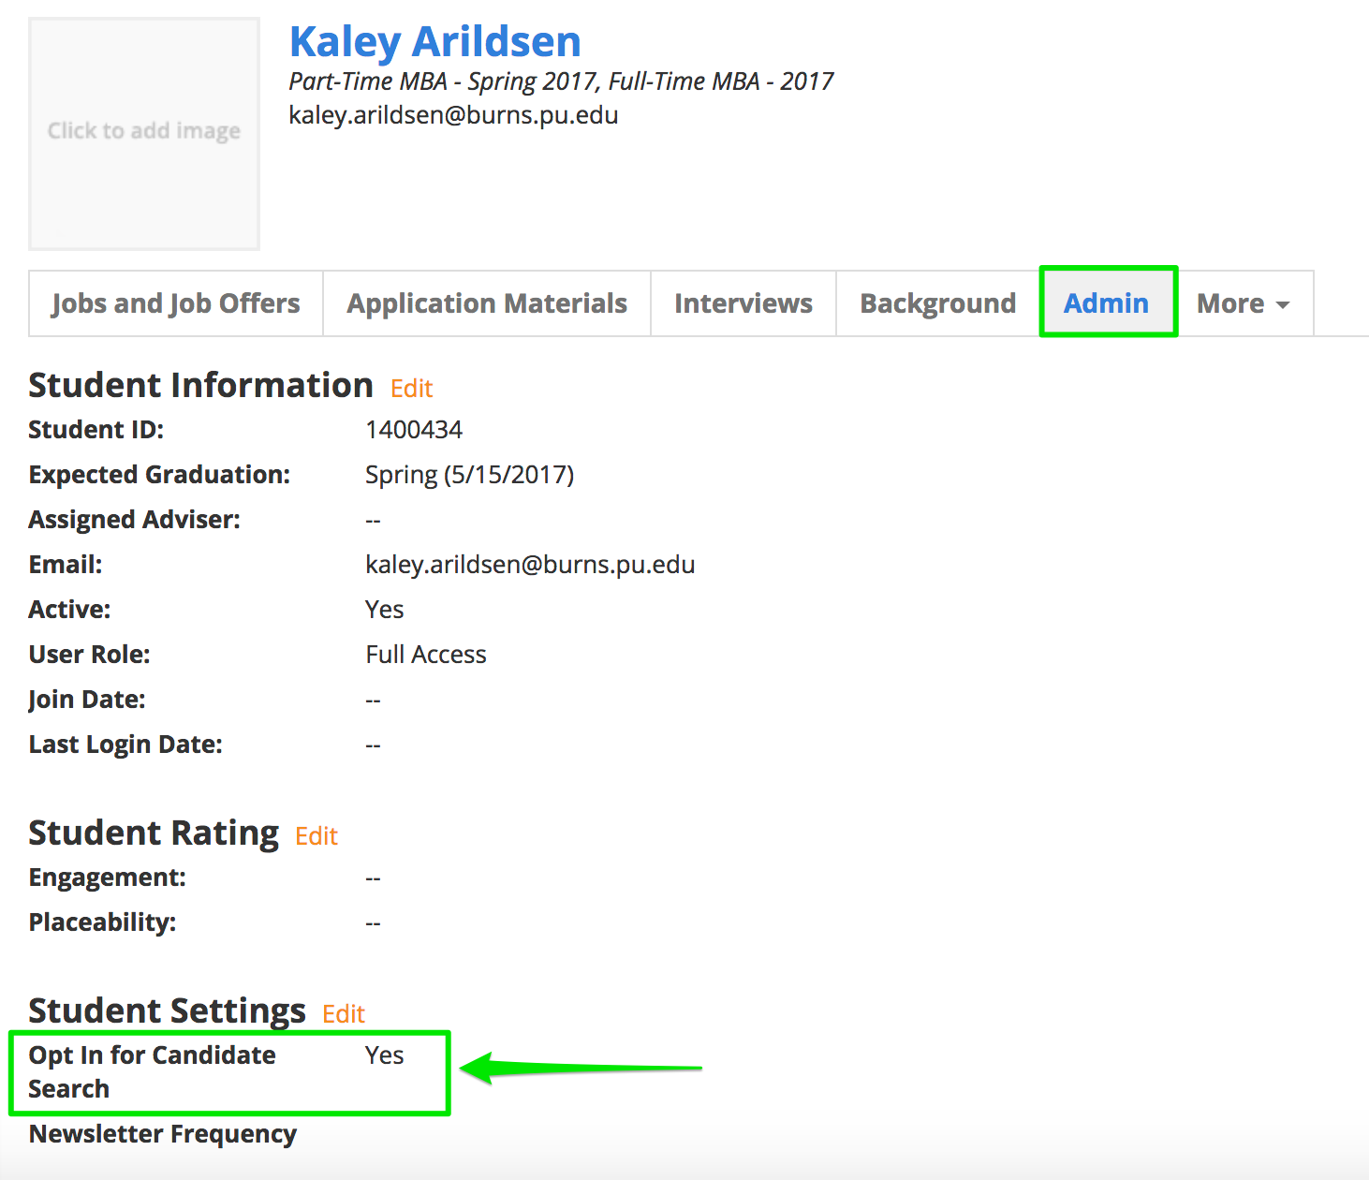Edit the Student Settings section
This screenshot has height=1180, width=1369.
343,1014
